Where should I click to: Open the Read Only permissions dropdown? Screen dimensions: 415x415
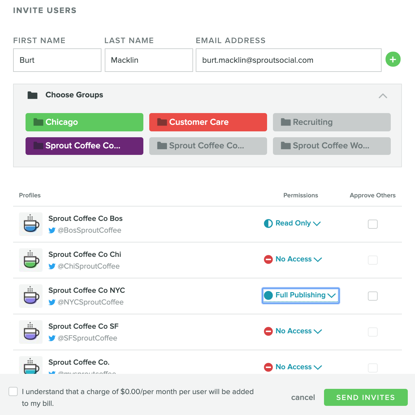tap(292, 223)
